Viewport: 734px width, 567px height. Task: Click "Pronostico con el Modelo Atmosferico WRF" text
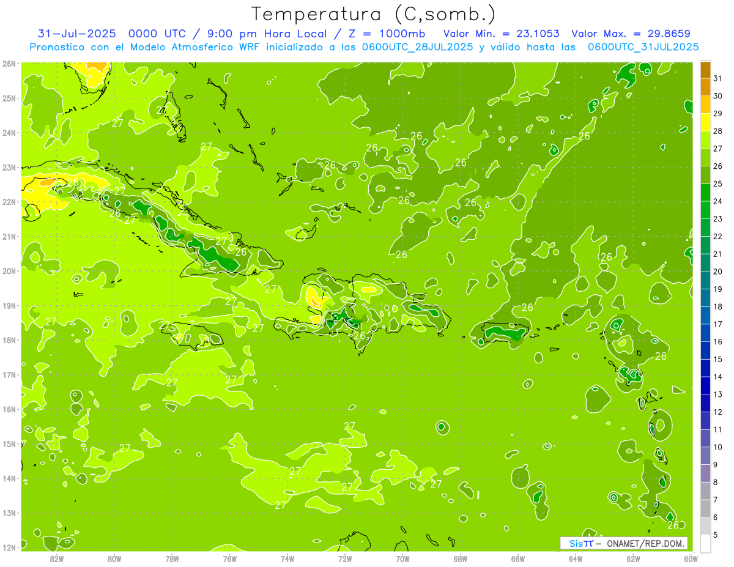[146, 46]
